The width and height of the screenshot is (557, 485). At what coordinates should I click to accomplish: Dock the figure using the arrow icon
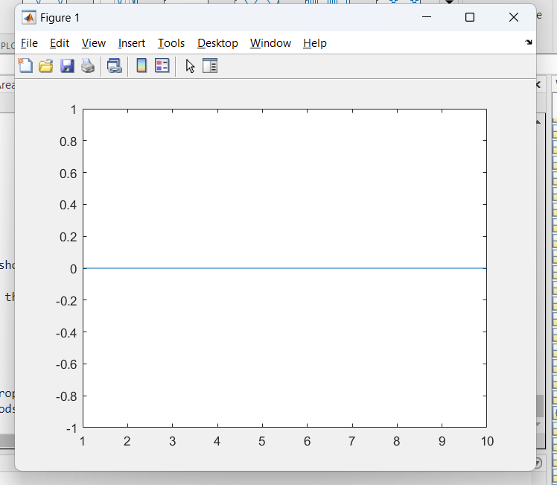(x=529, y=42)
